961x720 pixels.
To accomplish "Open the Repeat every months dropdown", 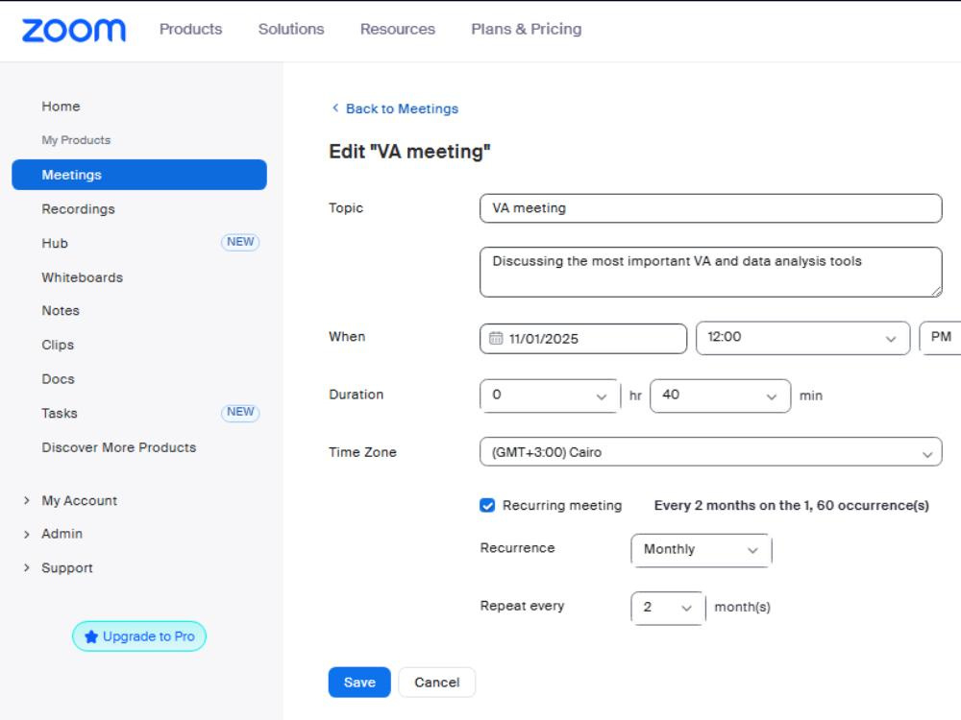I will click(668, 608).
